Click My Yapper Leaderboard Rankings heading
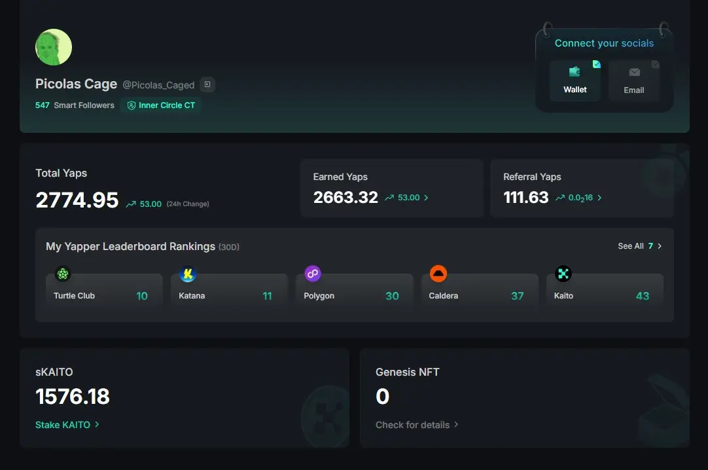Viewport: 708px width, 470px height. [x=130, y=247]
